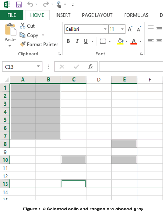Switch to the INSERT ribbon tab
The height and width of the screenshot is (217, 163).
point(63,15)
